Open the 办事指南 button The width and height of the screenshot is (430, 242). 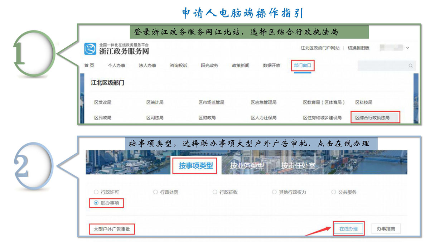(x=386, y=229)
